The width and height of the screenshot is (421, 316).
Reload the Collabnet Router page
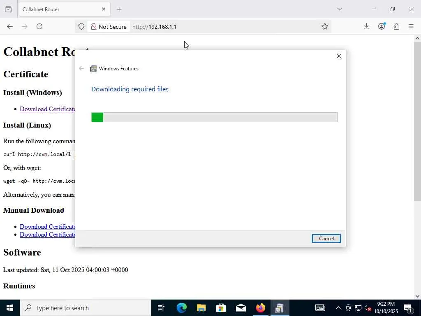coord(39,26)
